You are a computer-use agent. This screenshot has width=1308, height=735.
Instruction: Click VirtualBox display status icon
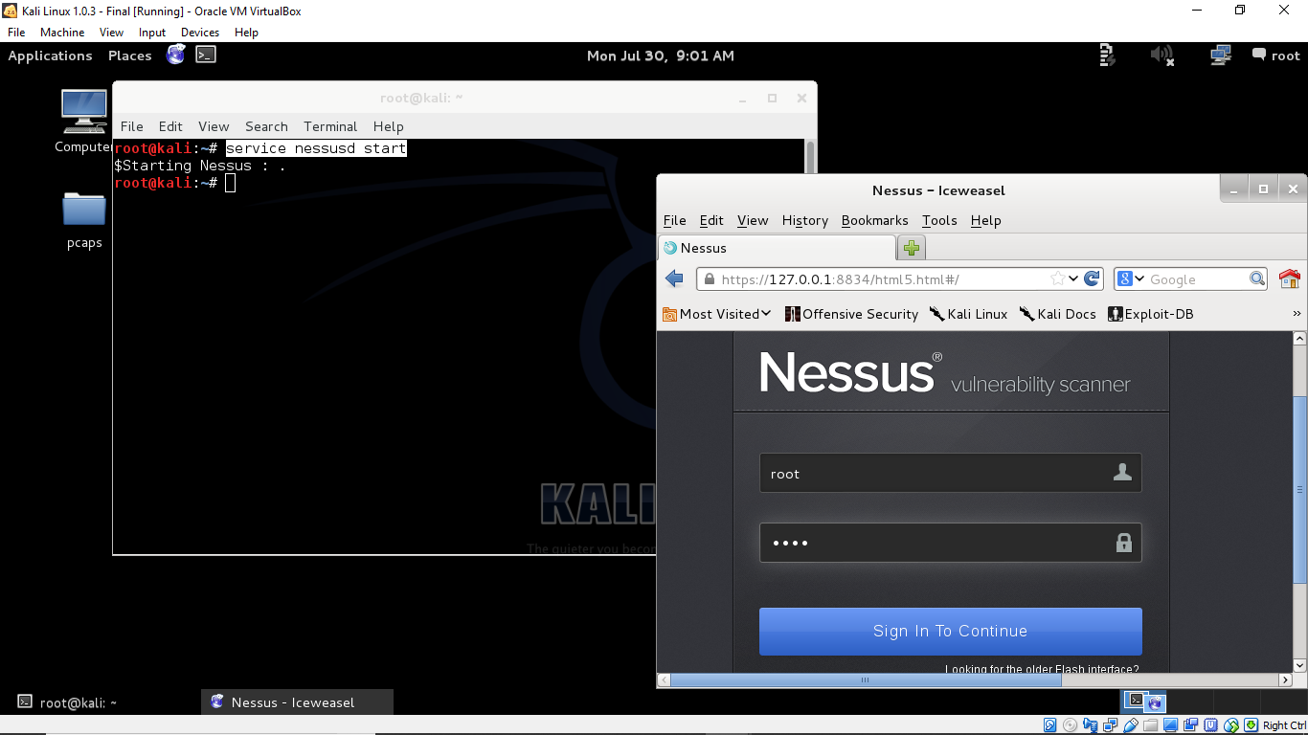(1170, 724)
